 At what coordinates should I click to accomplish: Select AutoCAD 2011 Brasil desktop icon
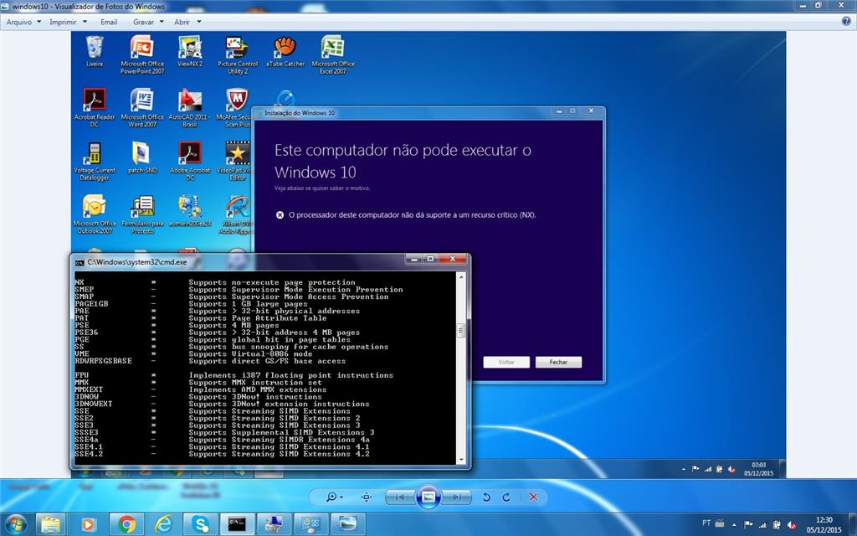(190, 108)
